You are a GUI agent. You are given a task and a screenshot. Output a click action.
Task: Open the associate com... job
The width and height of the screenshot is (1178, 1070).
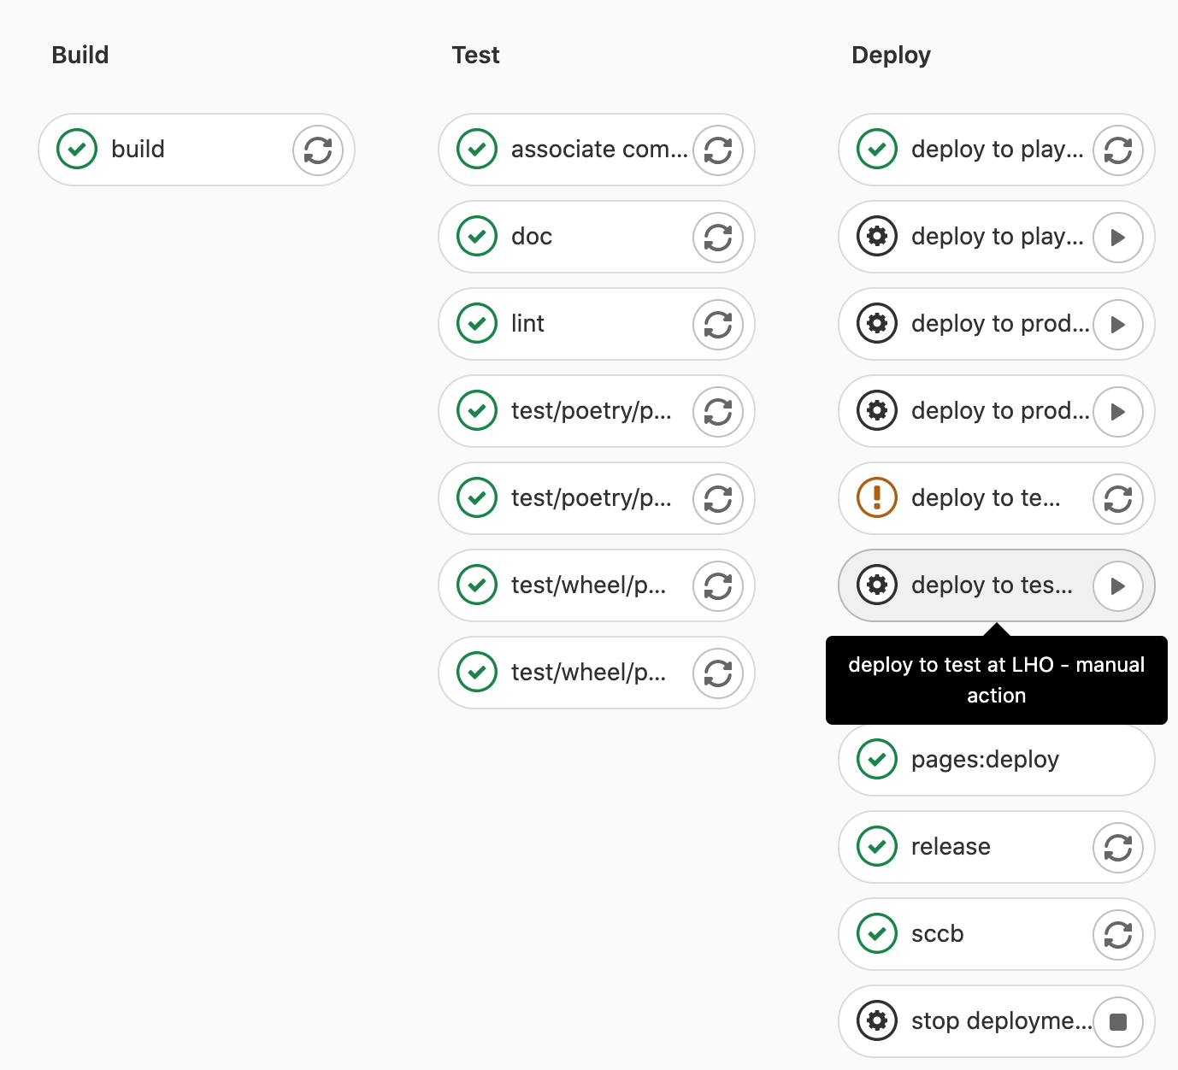[598, 150]
